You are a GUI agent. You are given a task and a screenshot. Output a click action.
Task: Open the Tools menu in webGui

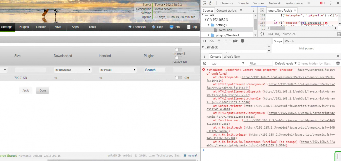[x=92, y=27]
